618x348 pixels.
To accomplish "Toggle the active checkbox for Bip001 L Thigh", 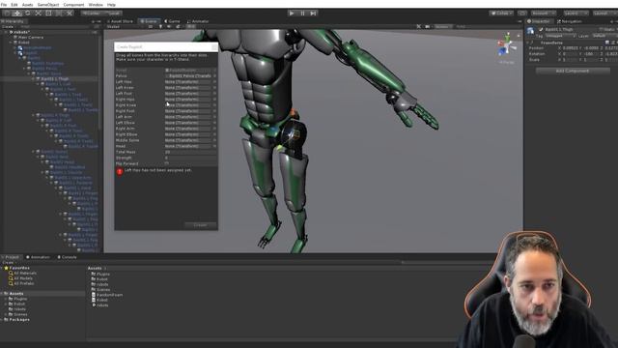I will pos(541,30).
